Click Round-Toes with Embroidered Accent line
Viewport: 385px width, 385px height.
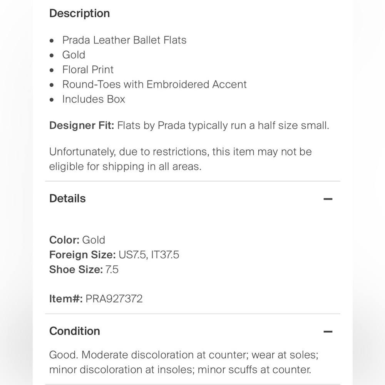tap(154, 84)
